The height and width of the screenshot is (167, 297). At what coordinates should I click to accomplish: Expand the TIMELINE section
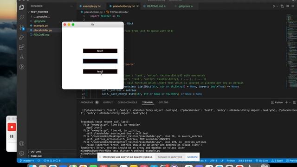pyautogui.click(x=36, y=156)
